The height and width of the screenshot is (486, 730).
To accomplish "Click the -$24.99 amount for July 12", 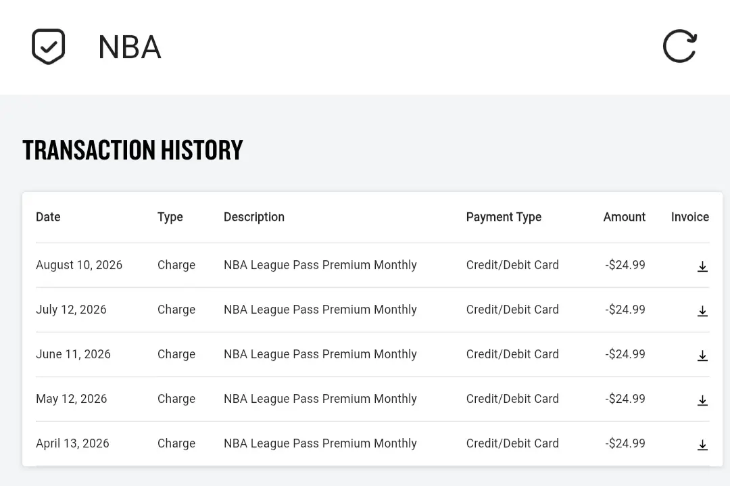I will [625, 310].
